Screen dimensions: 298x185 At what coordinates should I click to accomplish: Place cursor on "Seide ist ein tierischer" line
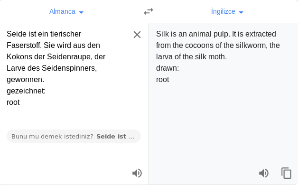(x=44, y=34)
